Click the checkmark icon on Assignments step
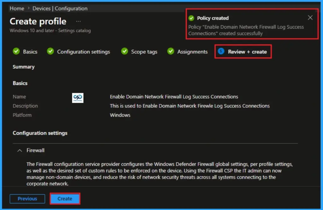Viewport: 323px width, 210px height. click(x=171, y=52)
